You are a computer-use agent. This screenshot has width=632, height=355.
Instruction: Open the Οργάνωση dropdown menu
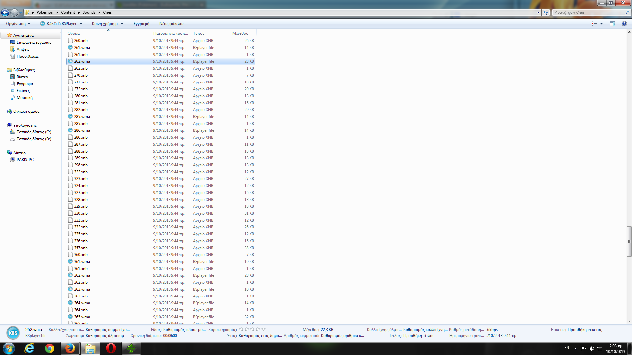tap(18, 24)
